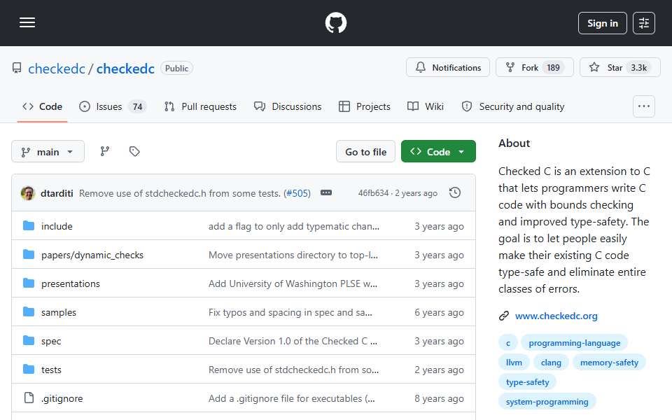Open www.checkedc.org website link
Image resolution: width=672 pixels, height=420 pixels.
(x=556, y=316)
